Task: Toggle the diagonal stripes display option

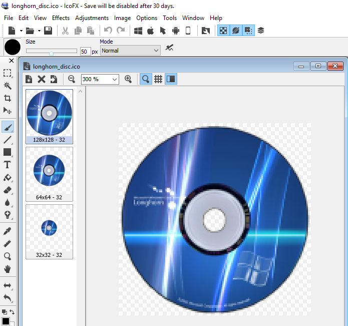Action: (x=236, y=31)
